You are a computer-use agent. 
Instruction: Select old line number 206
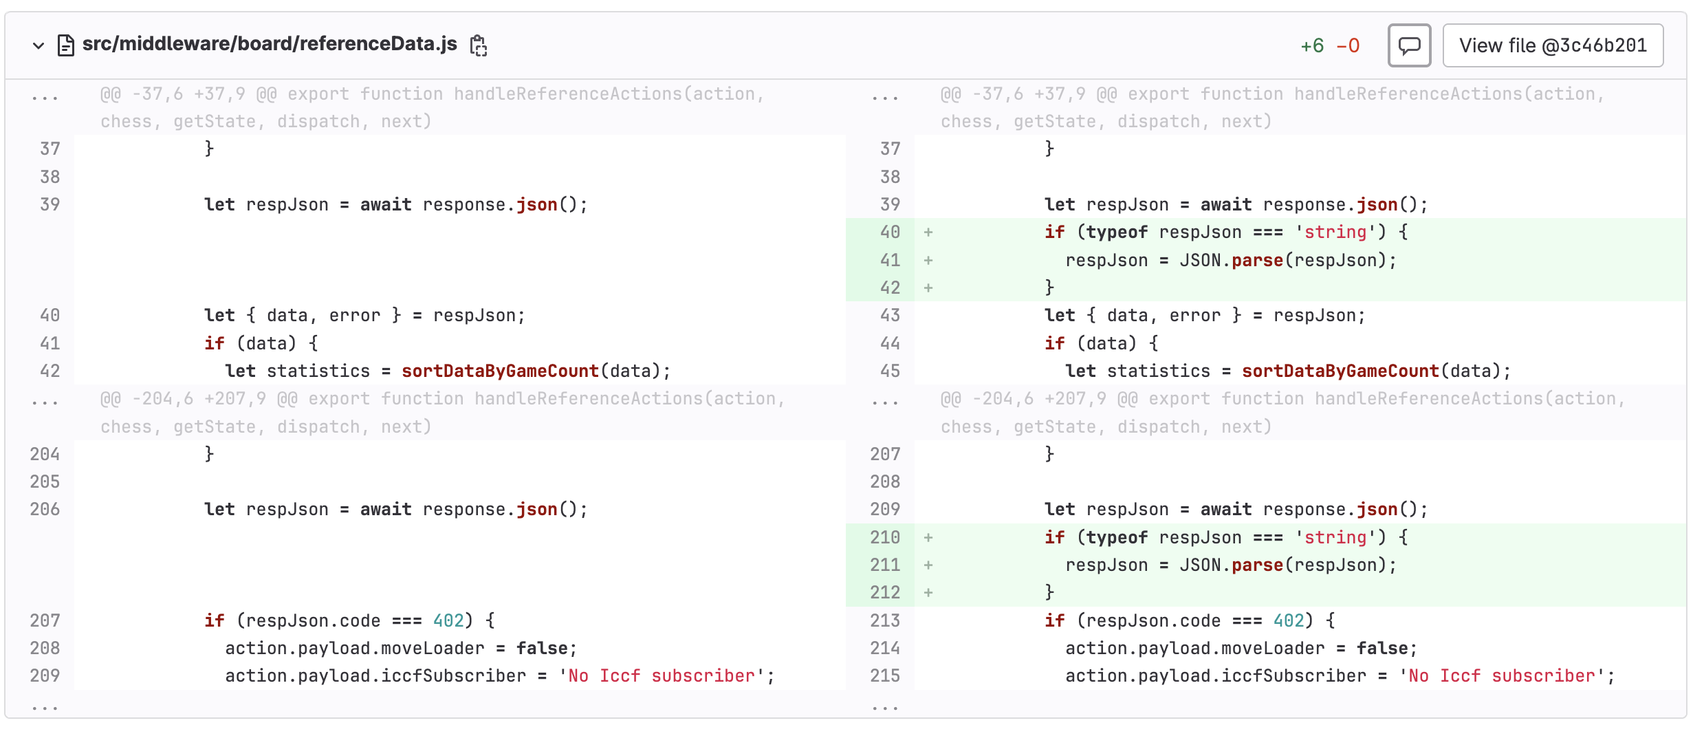45,510
